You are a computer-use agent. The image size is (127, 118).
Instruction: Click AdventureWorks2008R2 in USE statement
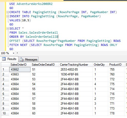(x=35, y=4)
